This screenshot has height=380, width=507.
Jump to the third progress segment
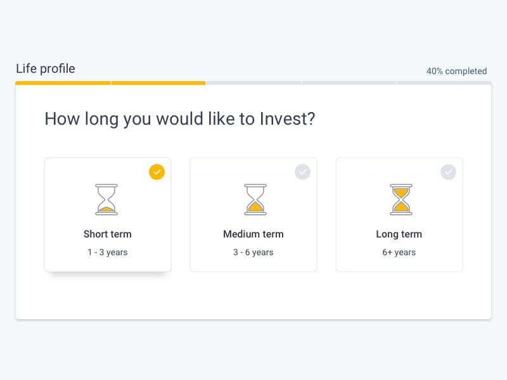coord(254,83)
